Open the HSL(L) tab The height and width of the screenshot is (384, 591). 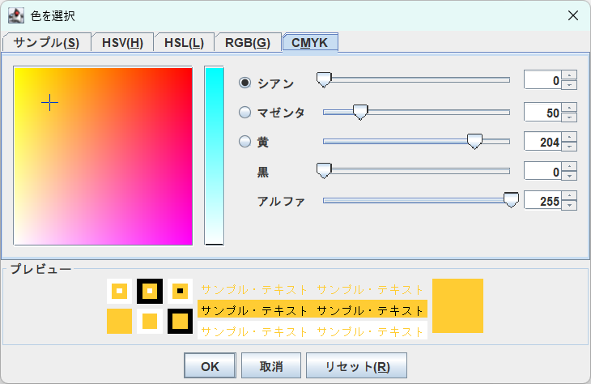tap(184, 42)
